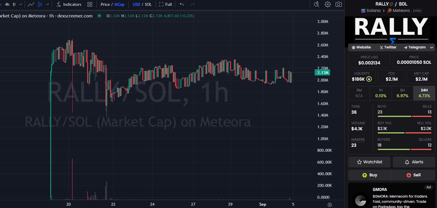
Task: Select the 5M stats tab
Action: [359, 93]
